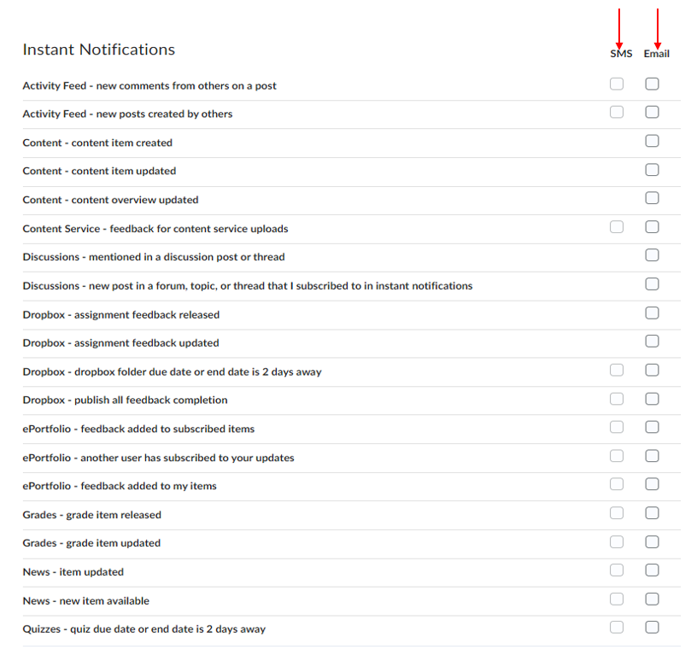Image resolution: width=691 pixels, height=655 pixels.
Task: Check Email for Activity Feed new posts
Action: click(653, 112)
